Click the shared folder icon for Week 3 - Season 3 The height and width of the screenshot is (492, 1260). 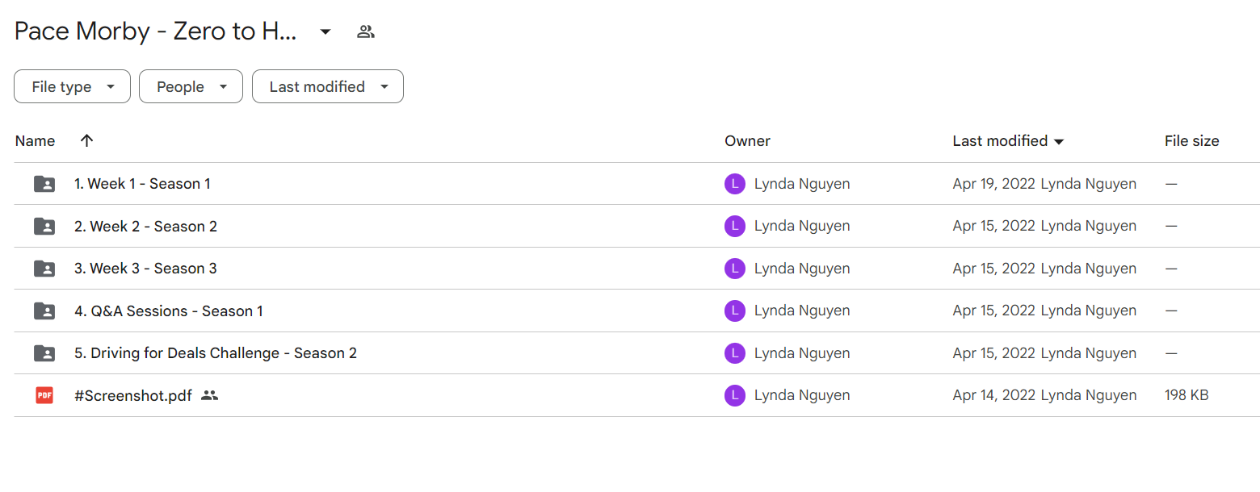pyautogui.click(x=44, y=269)
